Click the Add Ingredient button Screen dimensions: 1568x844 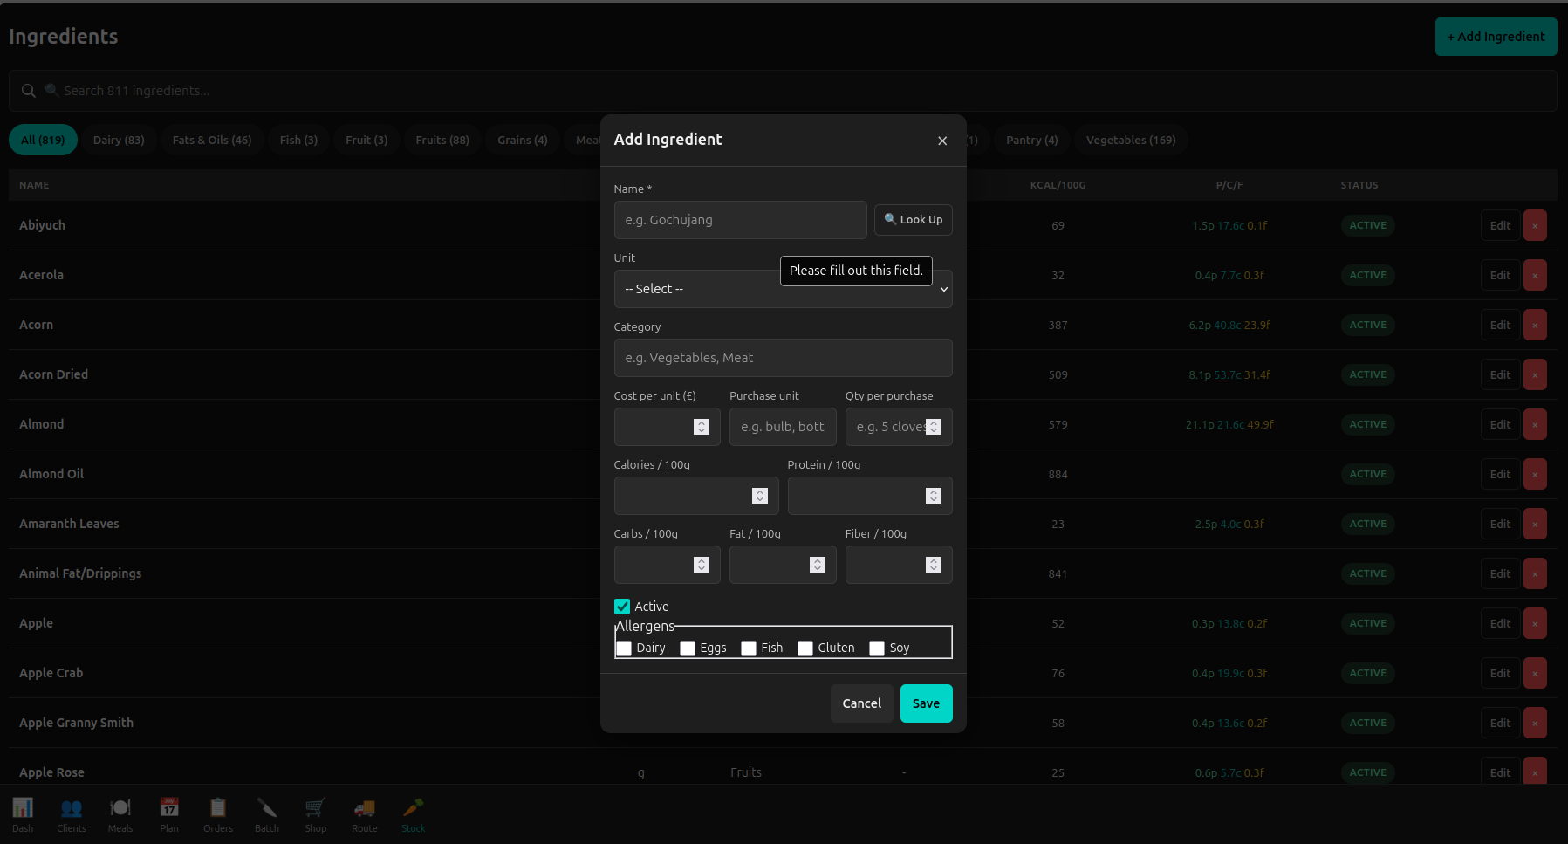[x=1496, y=37]
